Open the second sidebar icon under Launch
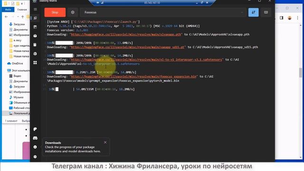 coord(35,27)
